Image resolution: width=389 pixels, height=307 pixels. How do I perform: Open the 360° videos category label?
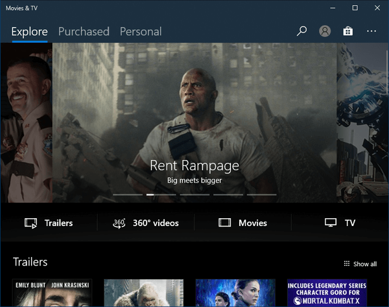[x=156, y=223]
